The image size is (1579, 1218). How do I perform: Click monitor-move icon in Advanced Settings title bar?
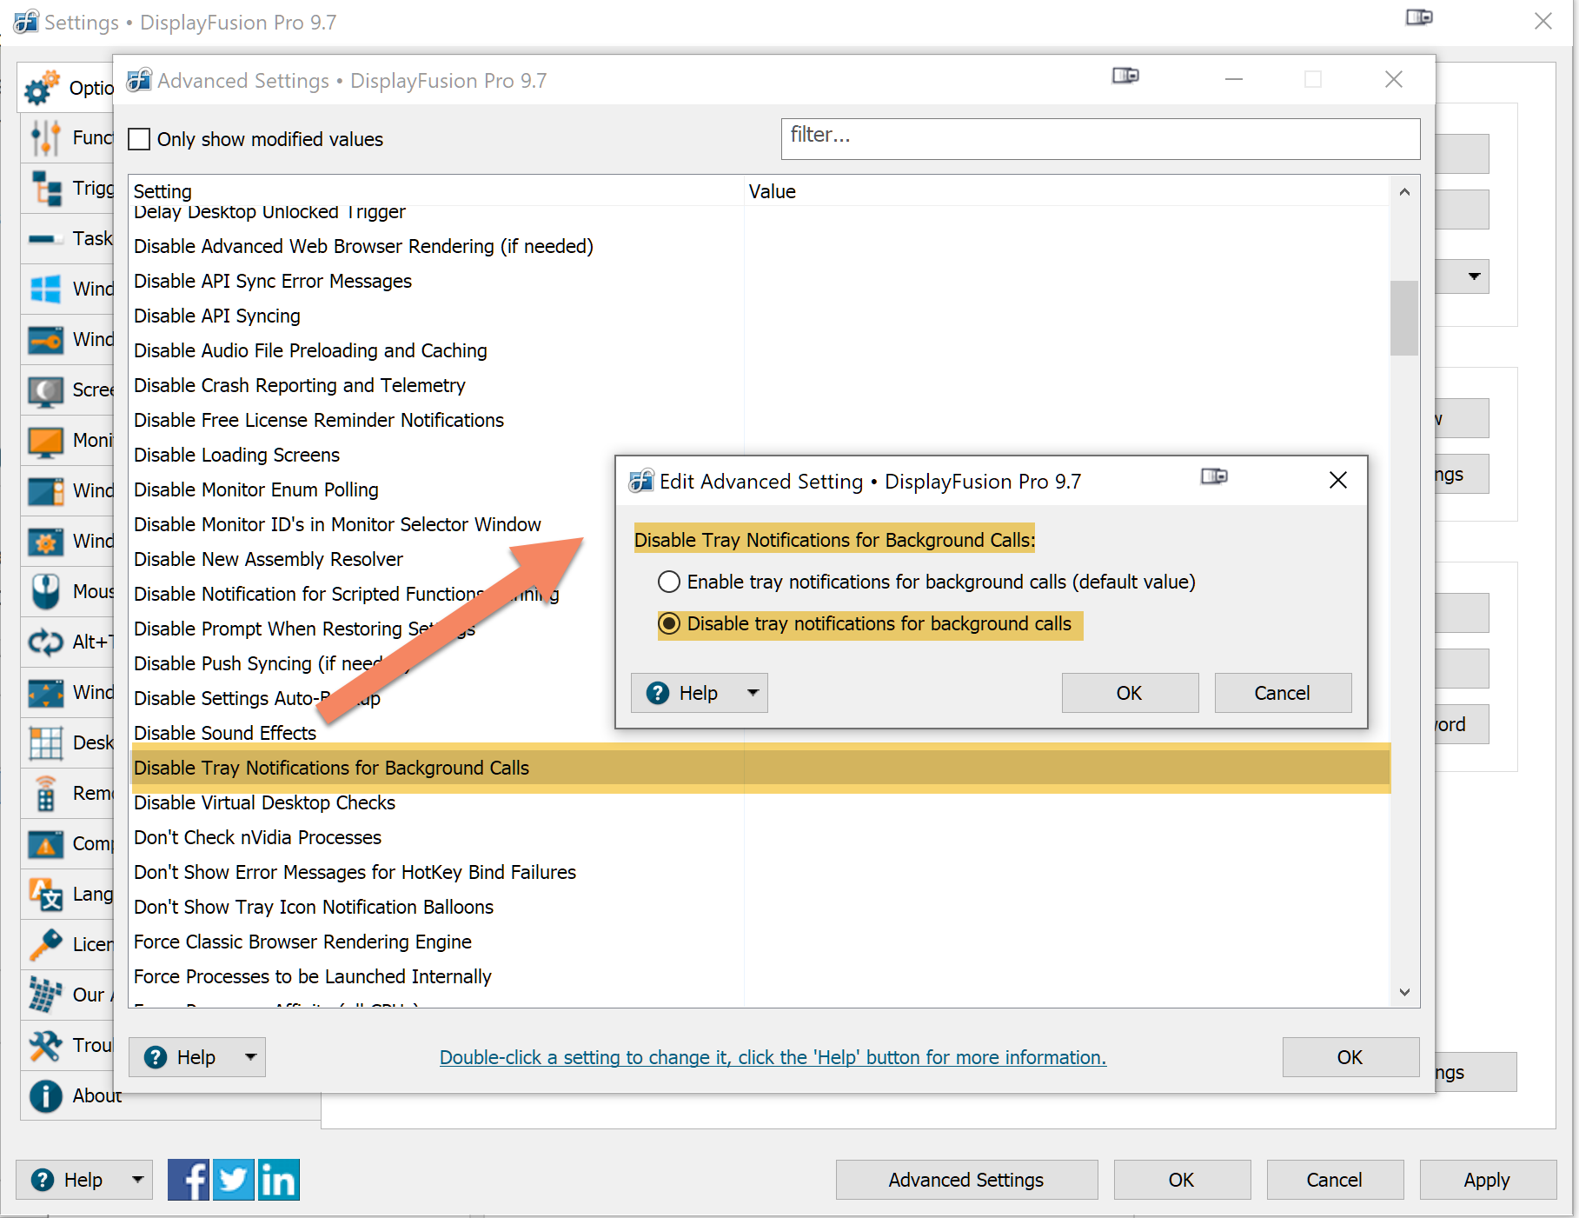tap(1125, 76)
